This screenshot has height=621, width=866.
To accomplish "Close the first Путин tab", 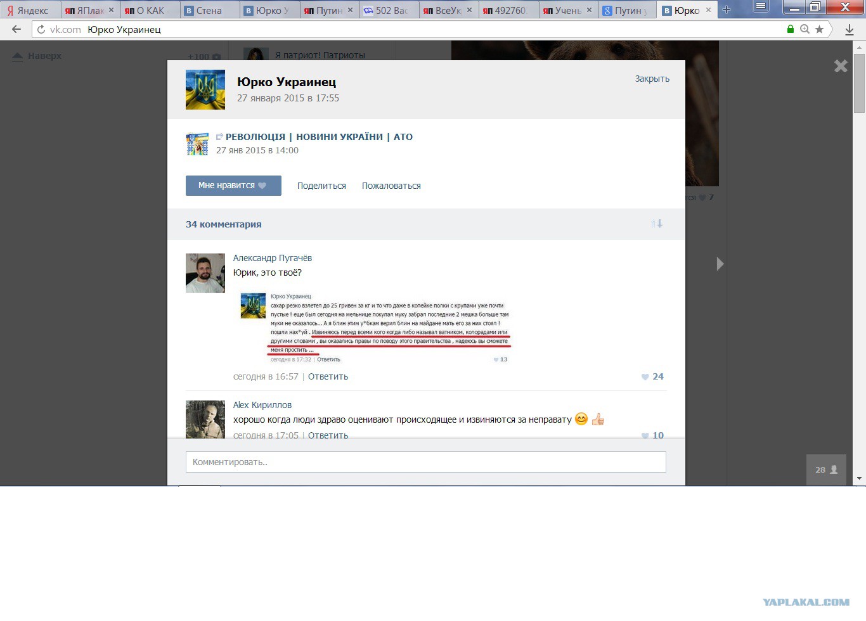I will pos(350,10).
